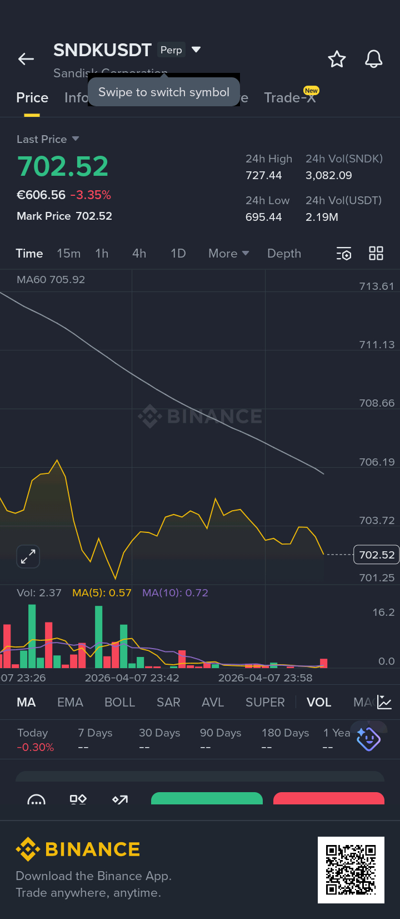Tap the 24h Vol(SNDK) value 3,082.09
The image size is (400, 919).
point(329,175)
